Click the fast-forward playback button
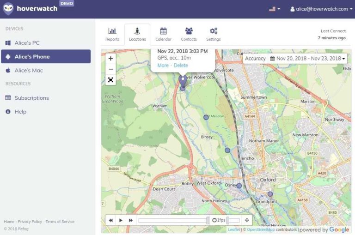Screen dimensions: 355x235 click(131, 220)
